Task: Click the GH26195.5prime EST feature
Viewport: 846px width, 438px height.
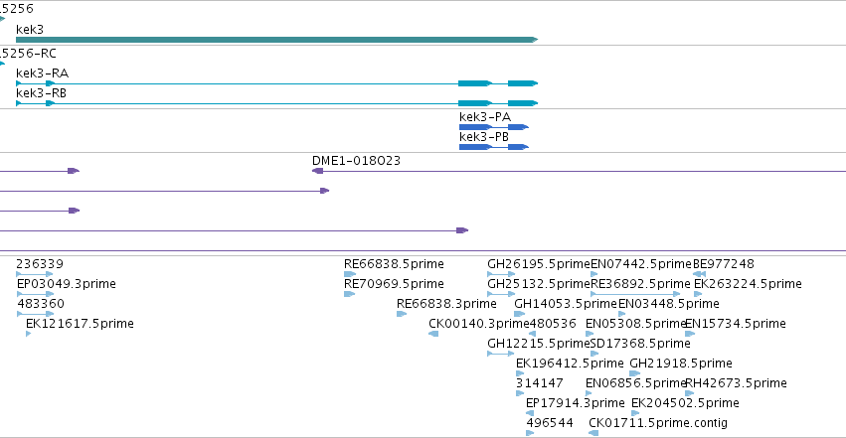Action: pyautogui.click(x=501, y=274)
